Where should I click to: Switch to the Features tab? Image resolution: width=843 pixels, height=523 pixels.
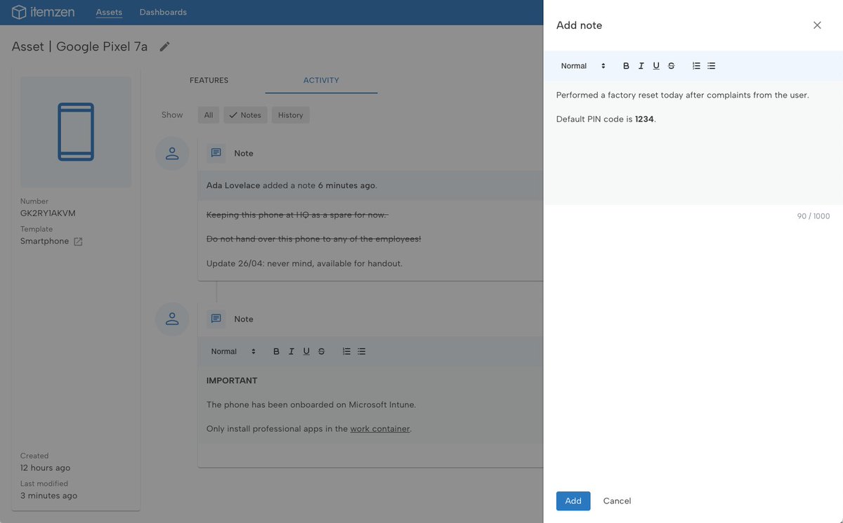point(209,80)
